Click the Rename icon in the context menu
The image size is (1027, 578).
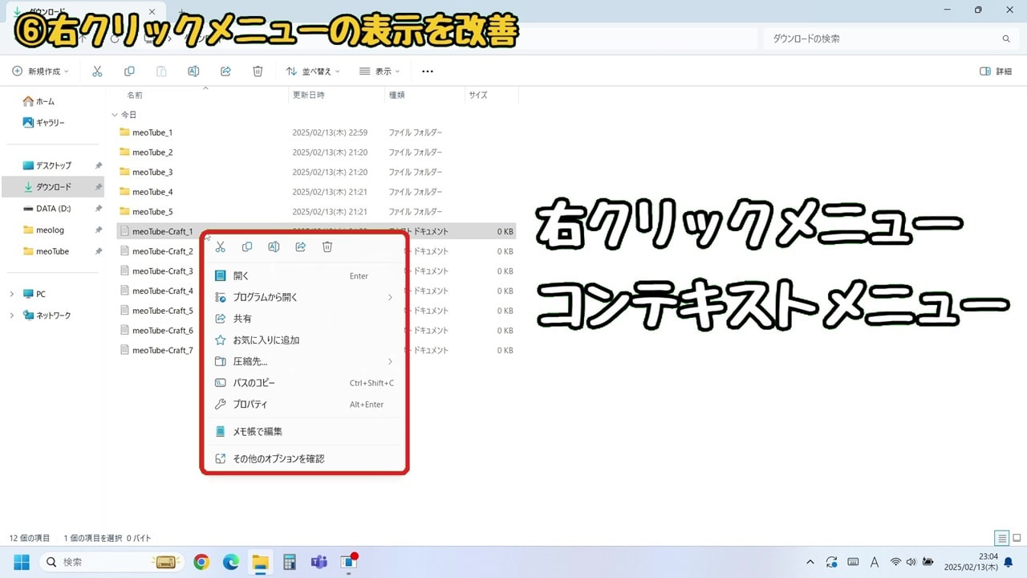point(274,247)
